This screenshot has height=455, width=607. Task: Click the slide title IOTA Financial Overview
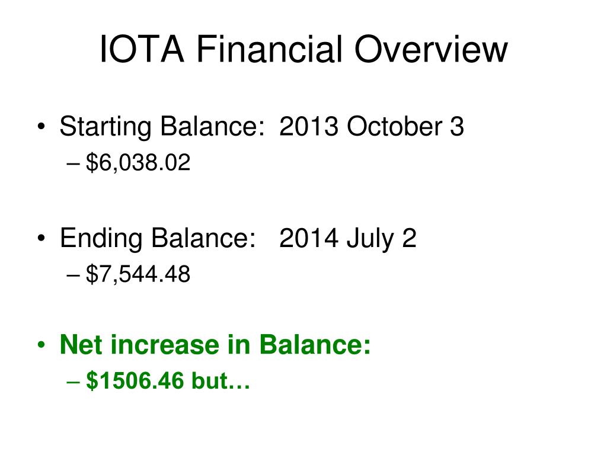[x=303, y=49]
